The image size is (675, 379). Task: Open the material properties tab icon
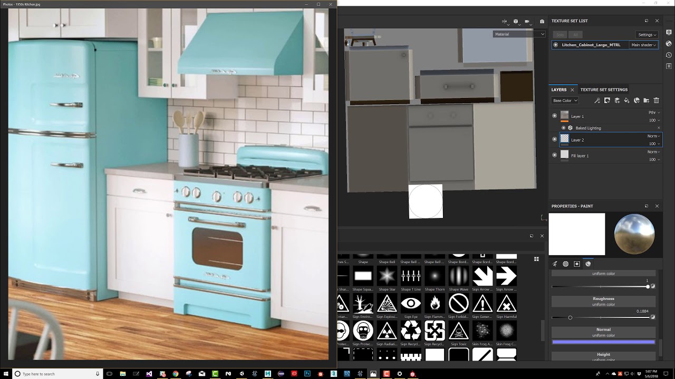tap(588, 264)
